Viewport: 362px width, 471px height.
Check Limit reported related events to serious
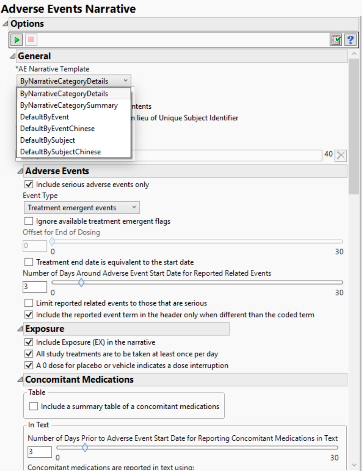click(x=29, y=303)
